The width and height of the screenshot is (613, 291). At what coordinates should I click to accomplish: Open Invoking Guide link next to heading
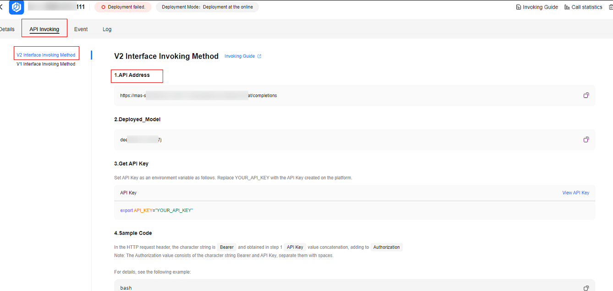pos(240,56)
